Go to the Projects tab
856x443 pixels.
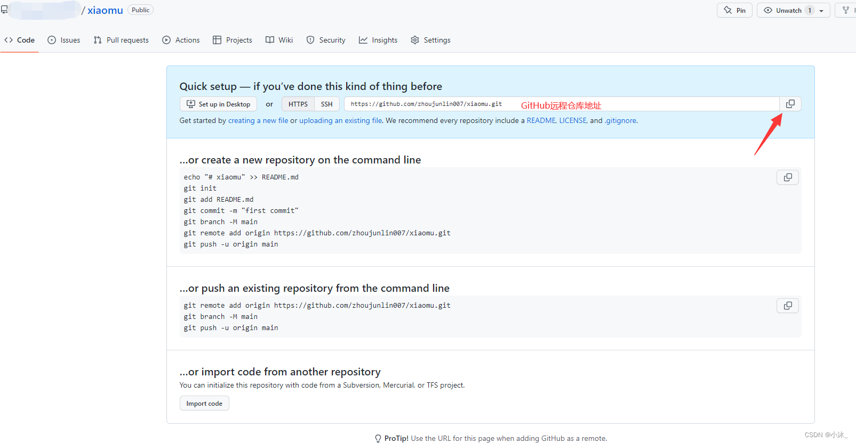(233, 40)
